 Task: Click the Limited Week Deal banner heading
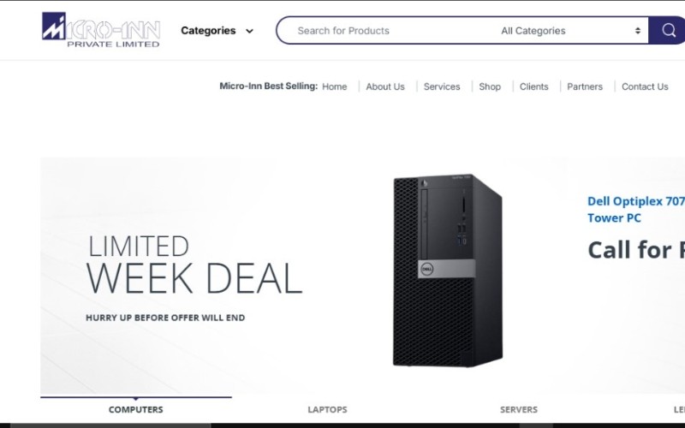(194, 265)
